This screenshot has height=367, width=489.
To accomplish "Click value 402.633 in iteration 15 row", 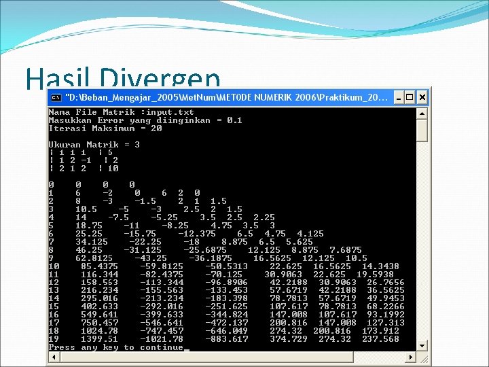I will [x=99, y=307].
